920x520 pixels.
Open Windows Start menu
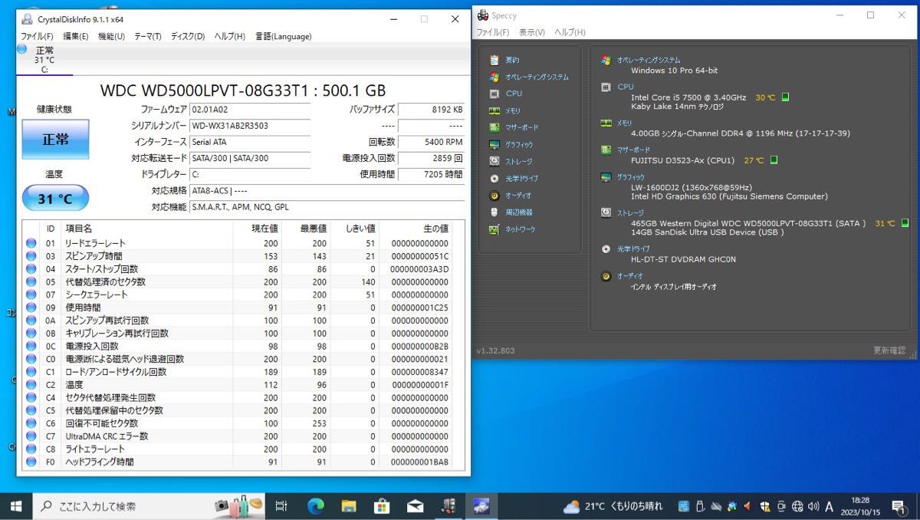click(x=16, y=506)
